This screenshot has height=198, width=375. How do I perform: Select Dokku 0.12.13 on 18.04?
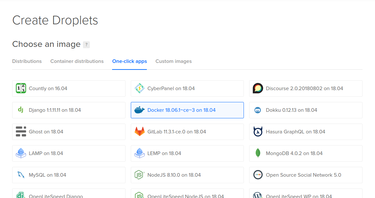tap(306, 110)
